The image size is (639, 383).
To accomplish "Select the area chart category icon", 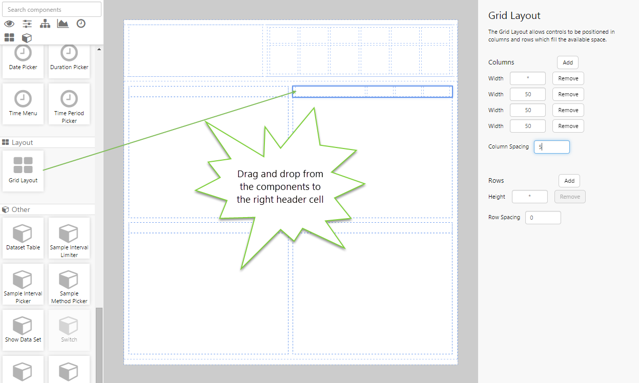I will (x=63, y=24).
